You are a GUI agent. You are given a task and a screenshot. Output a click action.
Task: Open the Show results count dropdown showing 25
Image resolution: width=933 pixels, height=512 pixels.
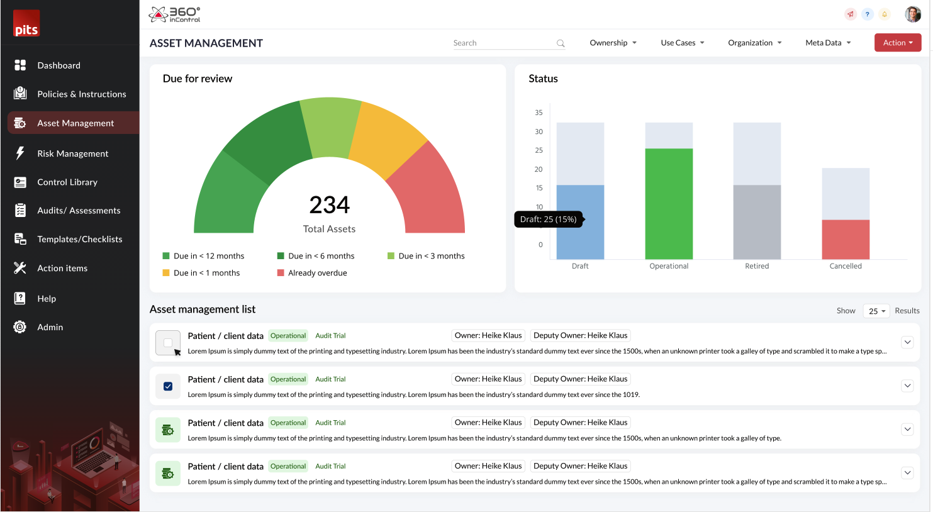876,311
